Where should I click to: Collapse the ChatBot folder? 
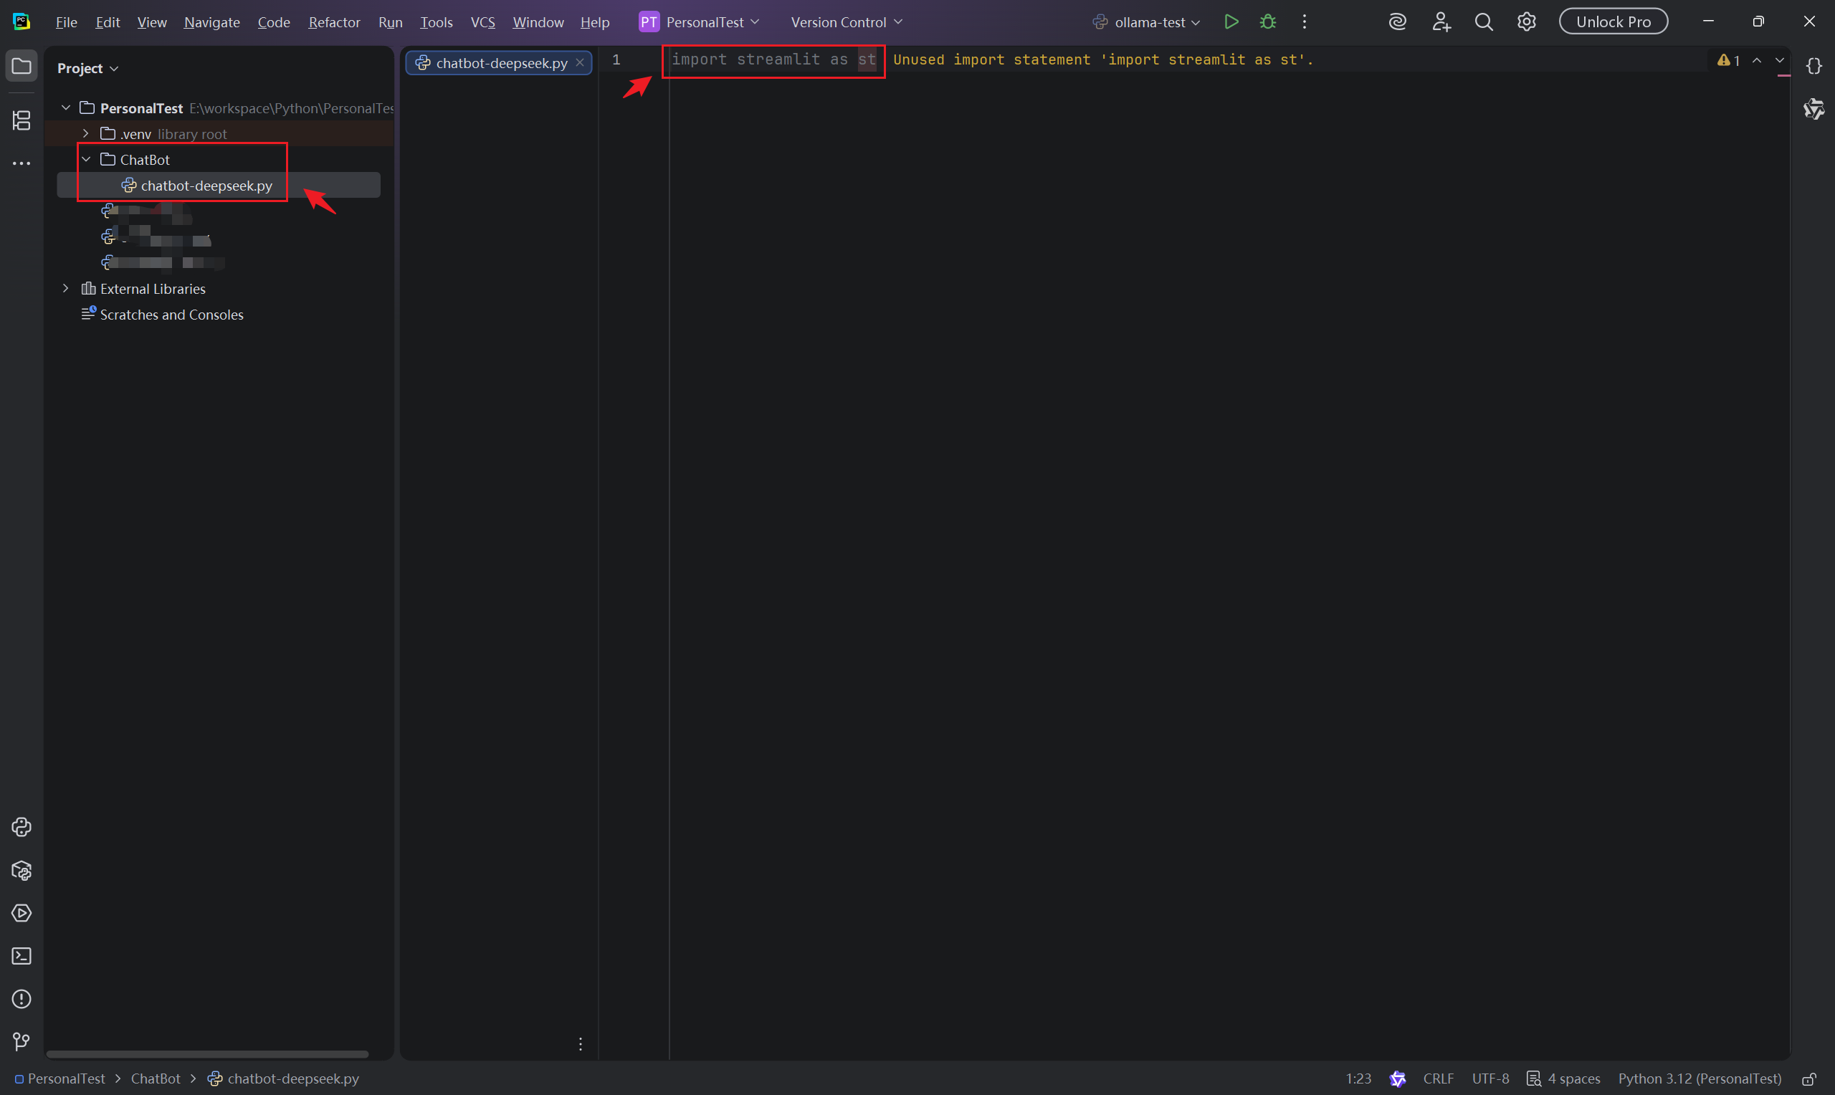[86, 159]
